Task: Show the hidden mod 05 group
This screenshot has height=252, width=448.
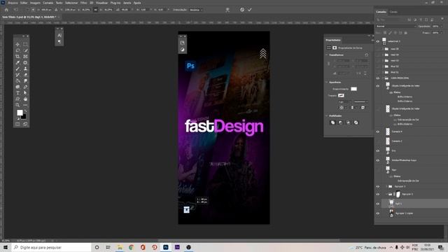Action: 378,49
